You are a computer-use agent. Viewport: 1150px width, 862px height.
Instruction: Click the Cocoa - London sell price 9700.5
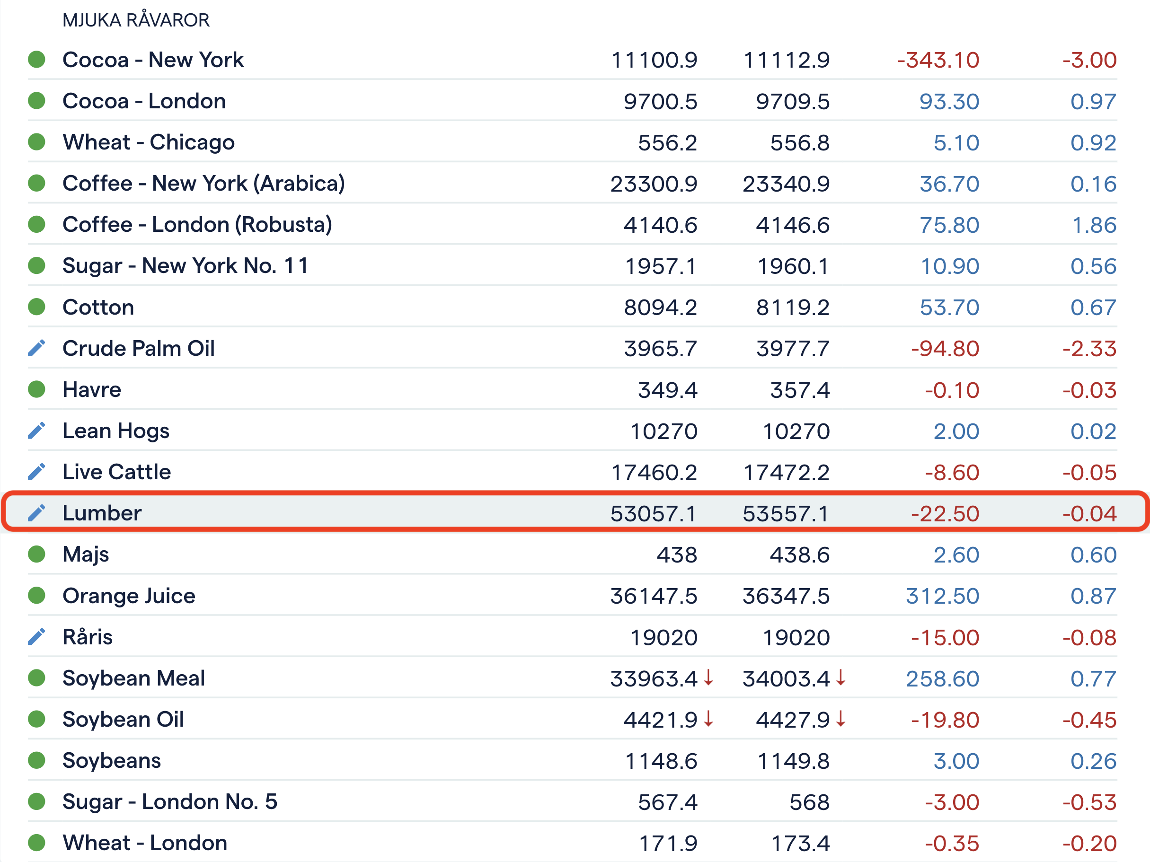(660, 101)
